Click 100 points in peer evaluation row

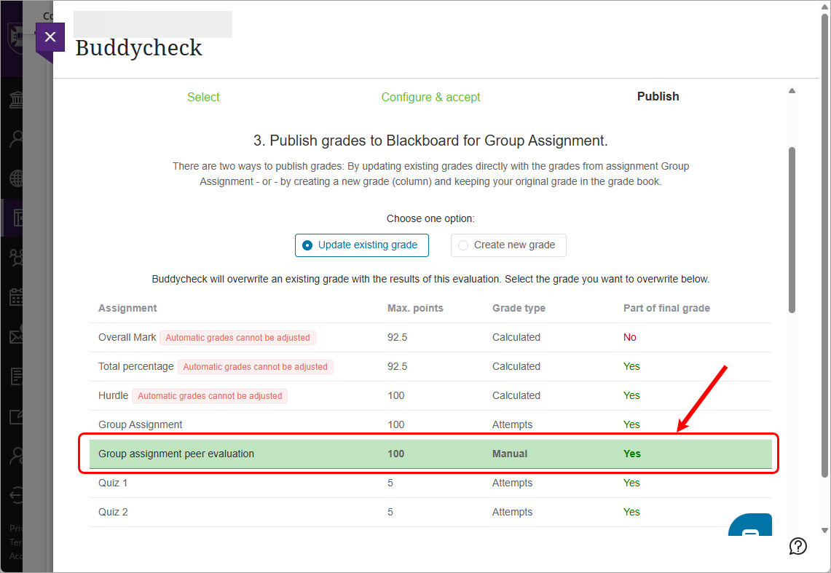click(396, 454)
